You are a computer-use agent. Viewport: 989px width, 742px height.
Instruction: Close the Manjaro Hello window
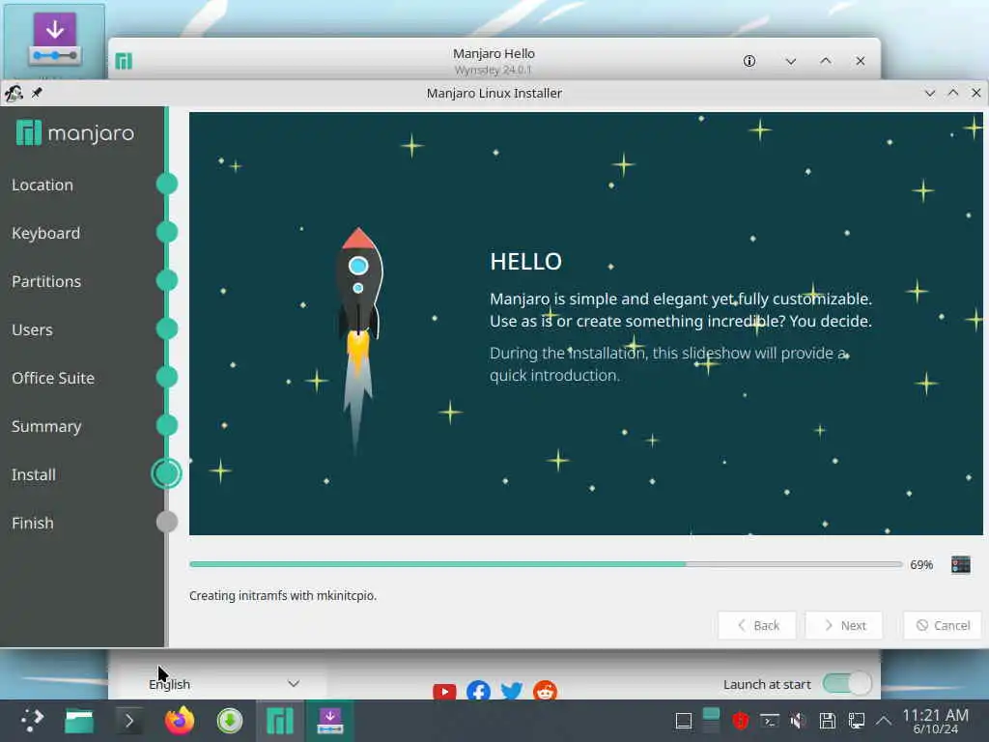pos(861,61)
